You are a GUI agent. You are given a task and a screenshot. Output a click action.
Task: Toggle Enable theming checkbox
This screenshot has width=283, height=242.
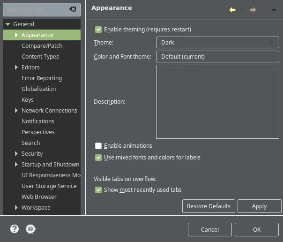tap(98, 30)
